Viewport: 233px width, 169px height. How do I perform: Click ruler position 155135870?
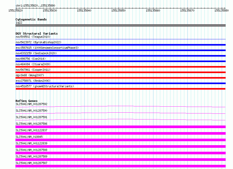(x=187, y=10)
